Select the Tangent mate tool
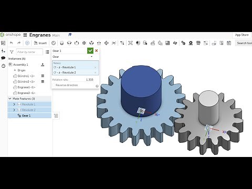252x189 pixels. click(x=122, y=43)
